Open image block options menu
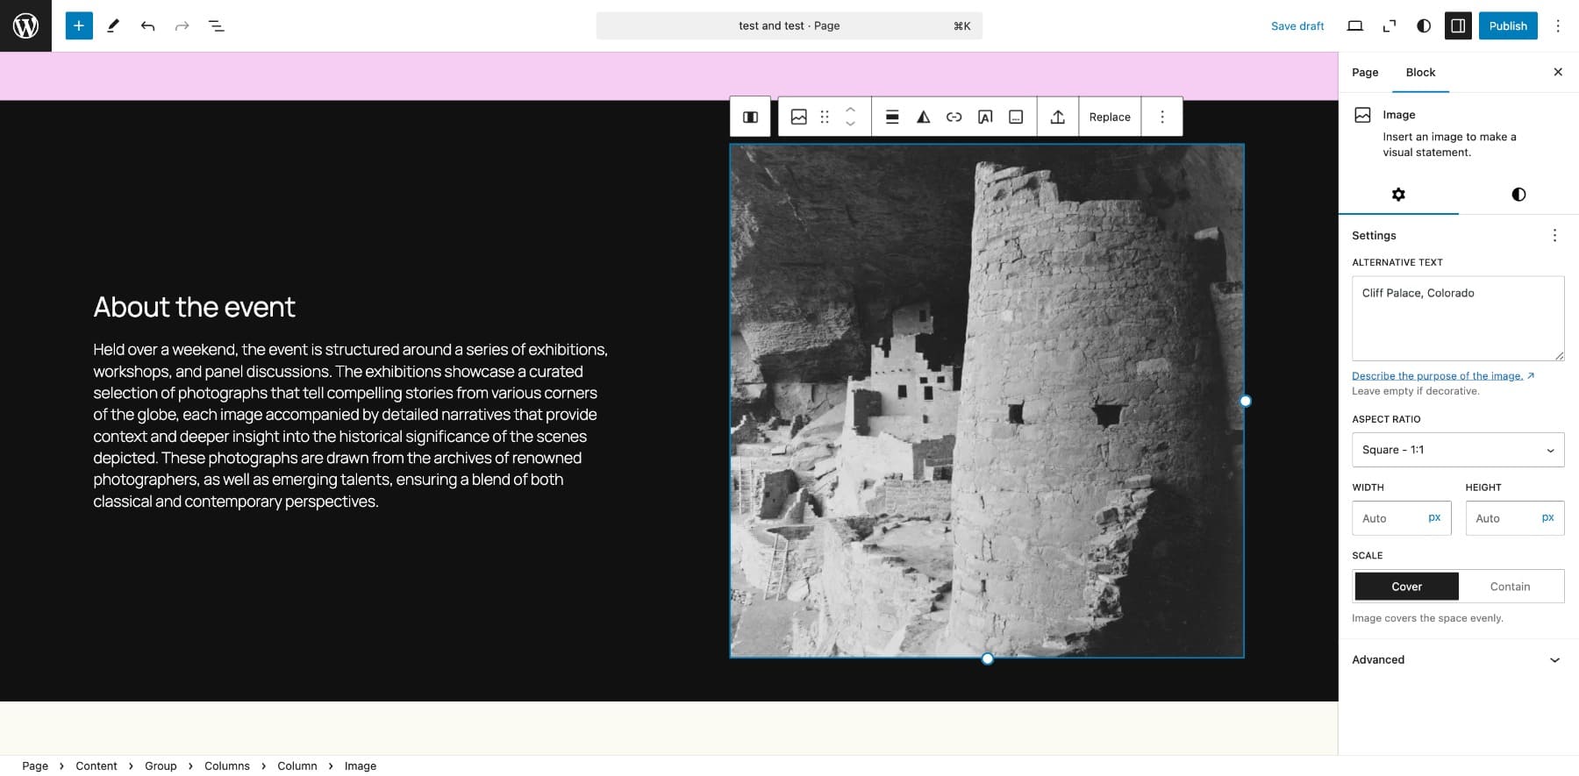1579x776 pixels. pos(1162,117)
